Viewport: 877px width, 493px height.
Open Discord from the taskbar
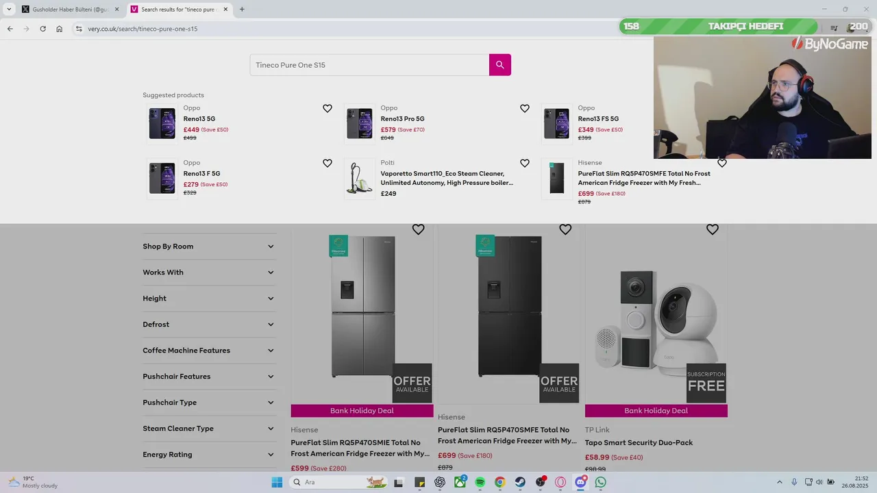581,482
